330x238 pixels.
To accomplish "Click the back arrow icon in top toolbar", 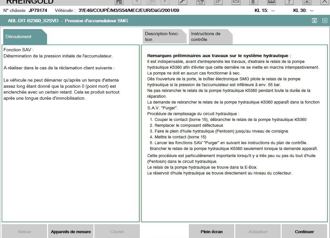I will coord(137,2).
